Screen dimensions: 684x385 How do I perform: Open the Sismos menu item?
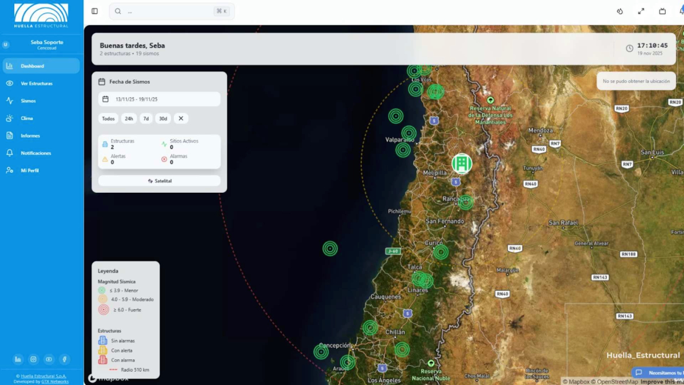[x=41, y=101]
